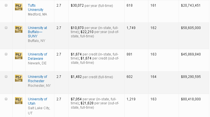Viewport: 210px width, 117px height.
Task: Enable the University of Rochester checkbox
Action: (x=6, y=77)
